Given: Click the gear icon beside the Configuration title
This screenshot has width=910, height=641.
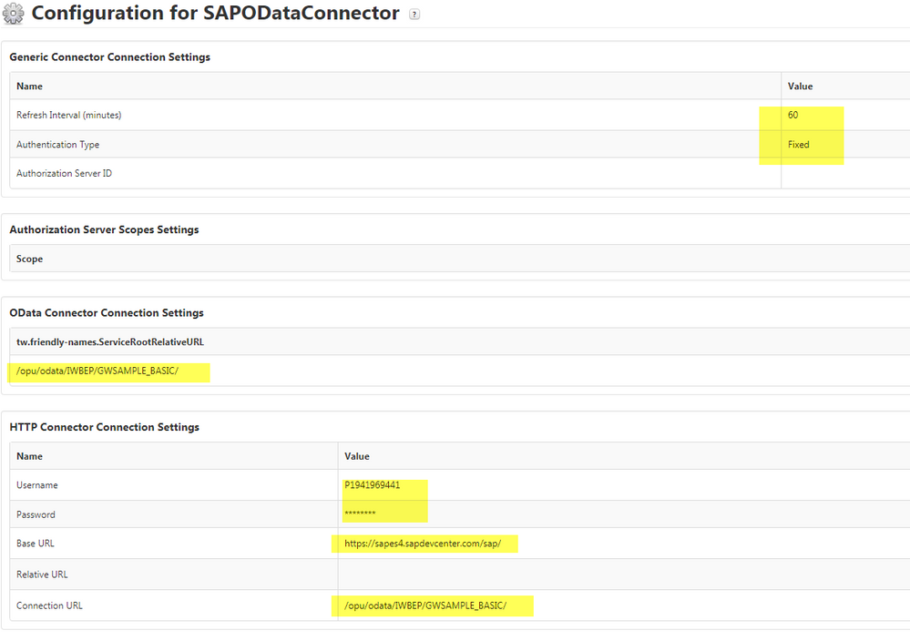Looking at the screenshot, I should pos(14,14).
